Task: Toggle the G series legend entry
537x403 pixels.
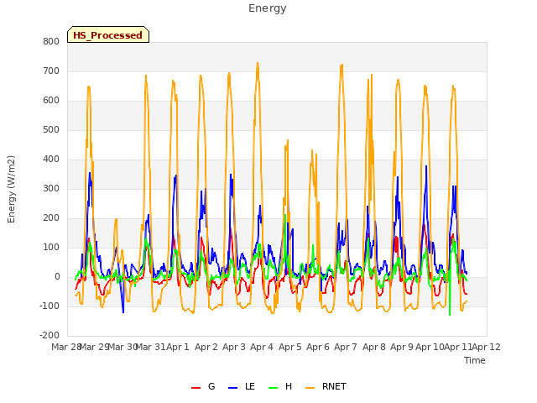Action: [203, 386]
